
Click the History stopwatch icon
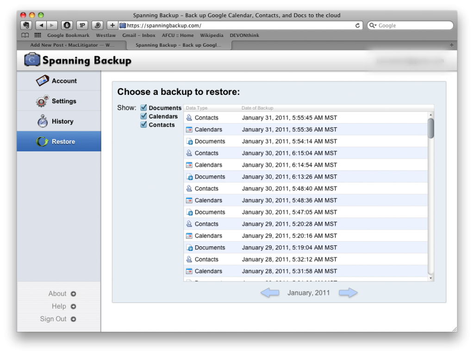pyautogui.click(x=42, y=121)
